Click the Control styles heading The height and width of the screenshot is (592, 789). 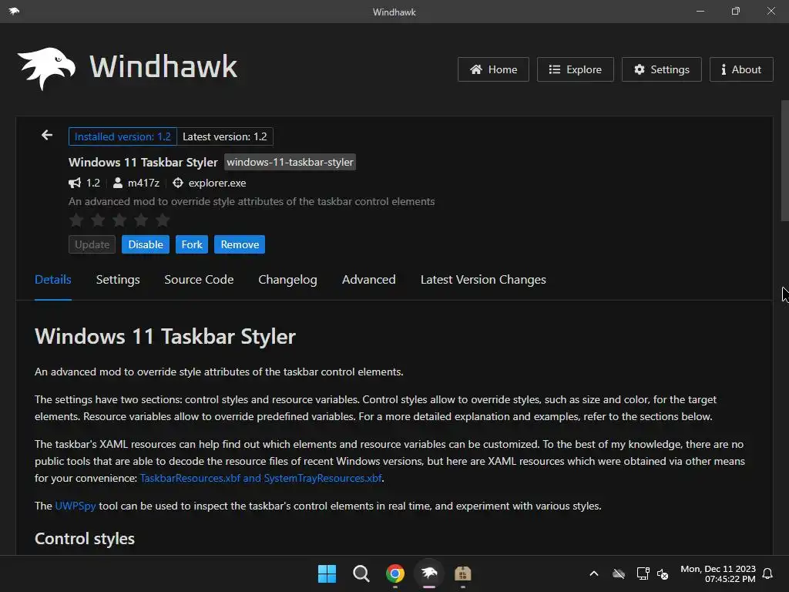[x=85, y=539]
